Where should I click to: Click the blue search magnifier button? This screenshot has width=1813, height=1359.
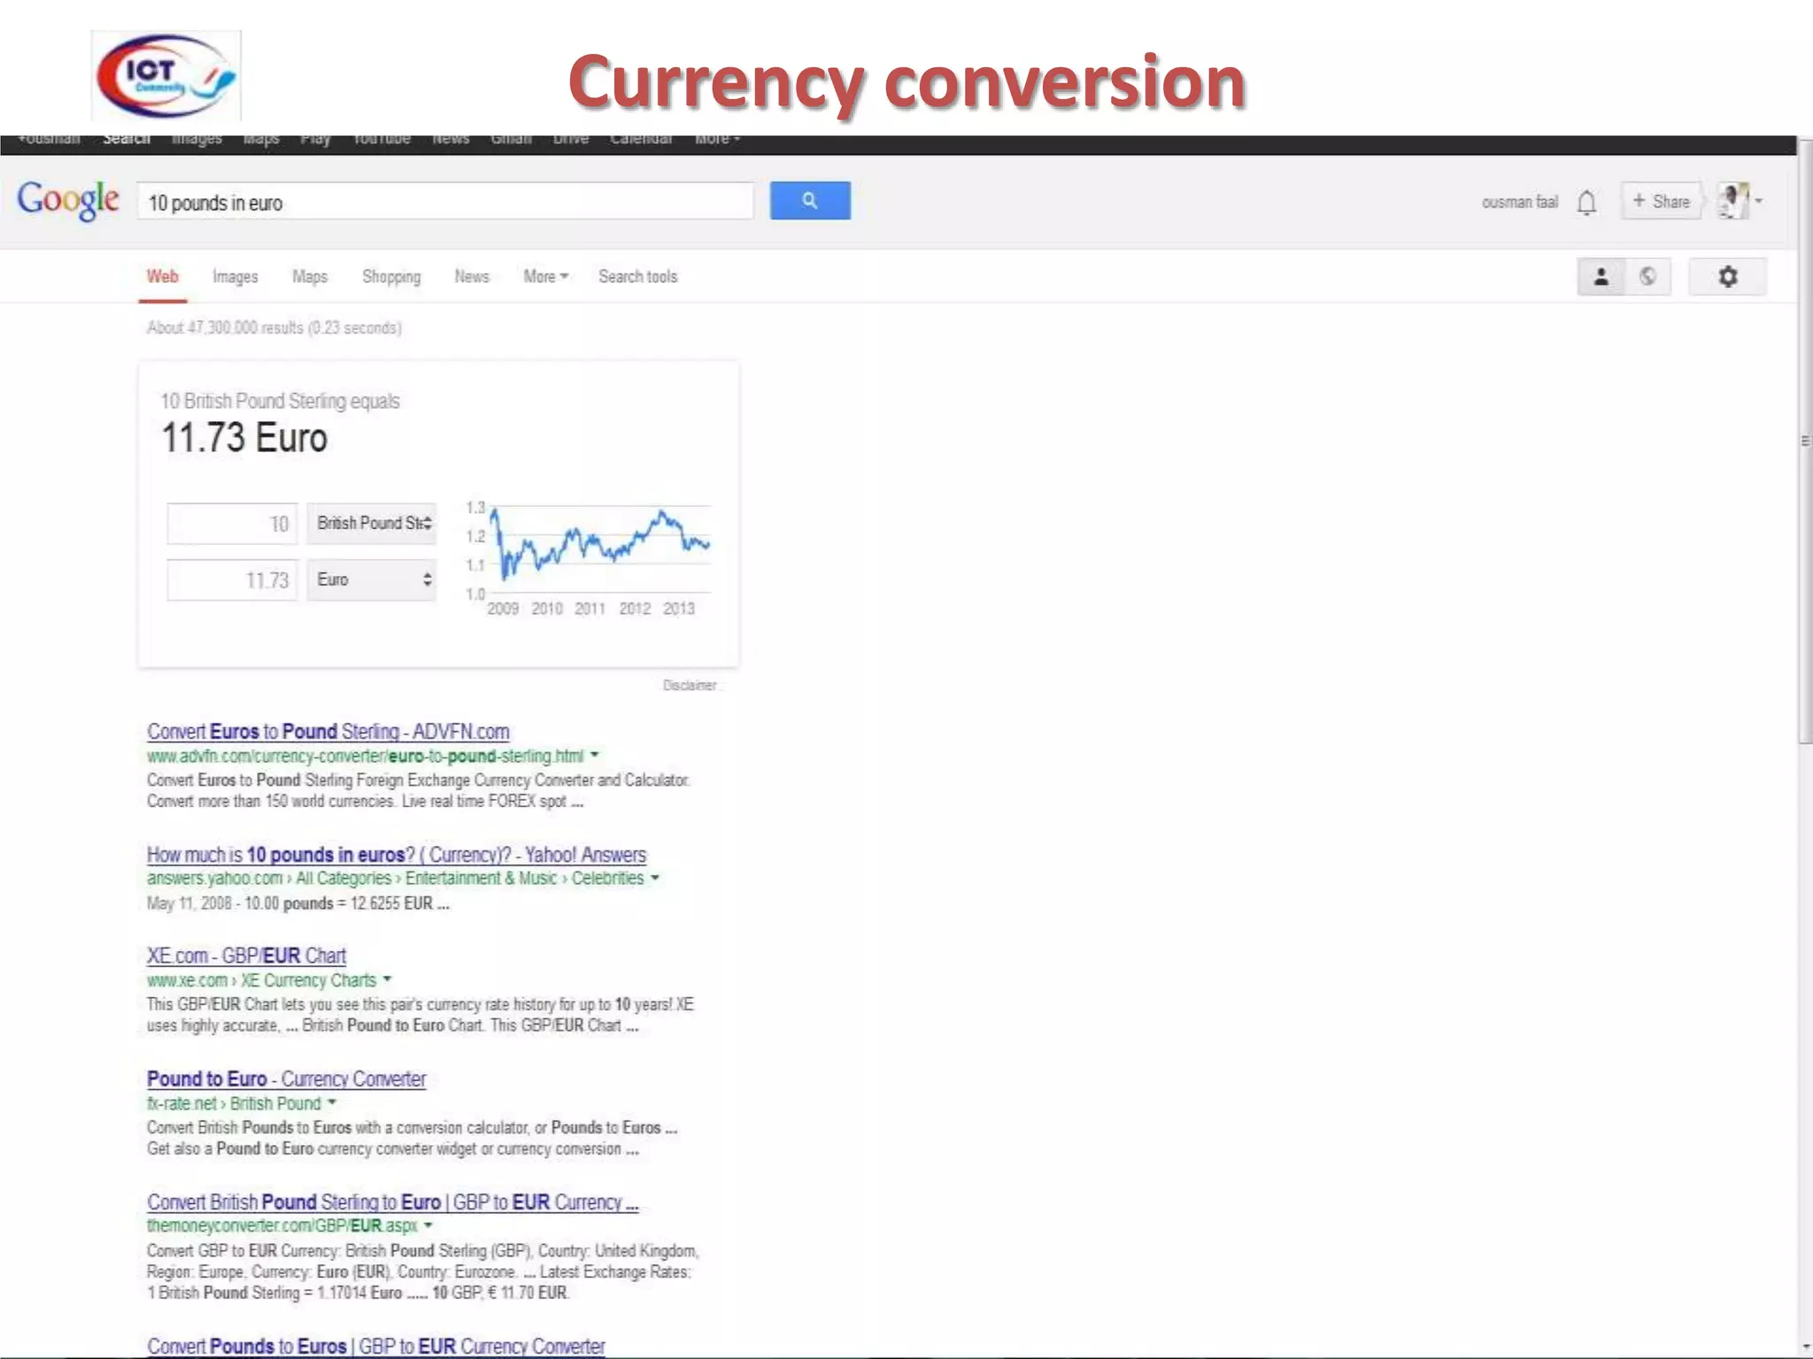pos(810,201)
